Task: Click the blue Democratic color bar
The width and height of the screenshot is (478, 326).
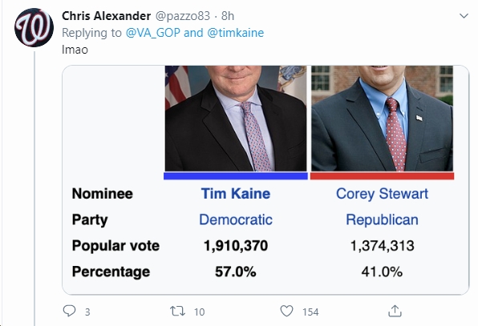Action: coord(236,175)
